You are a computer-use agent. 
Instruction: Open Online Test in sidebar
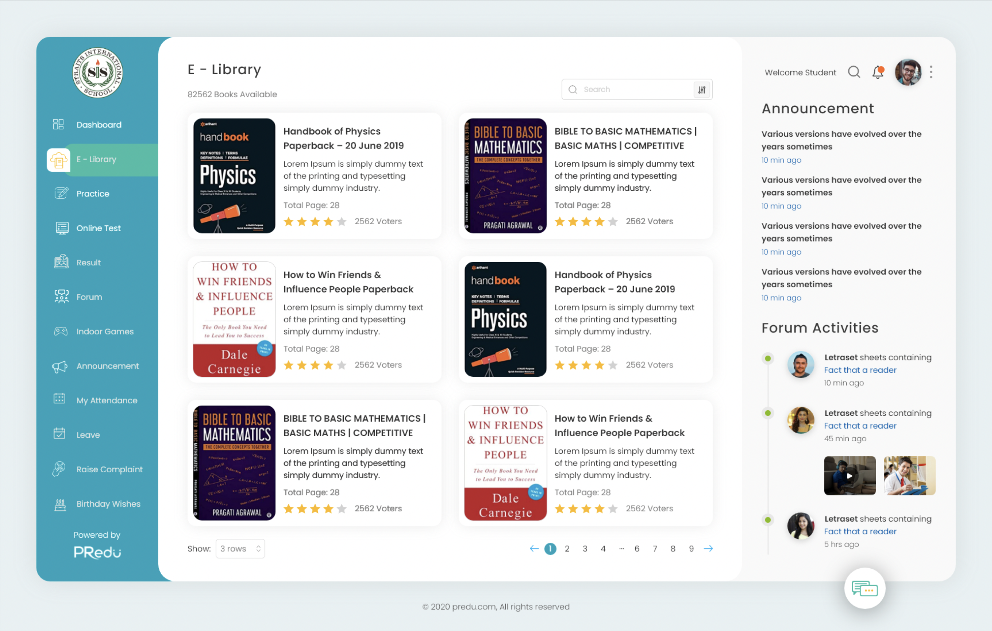(98, 228)
